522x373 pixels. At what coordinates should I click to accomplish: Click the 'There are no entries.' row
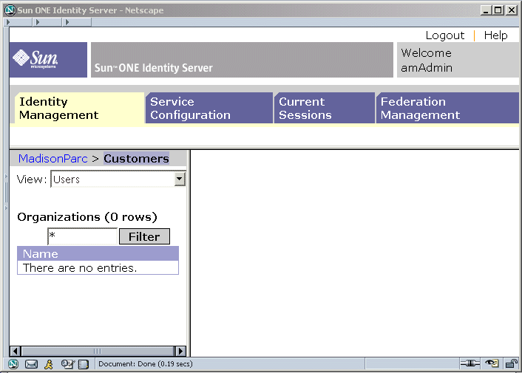[x=98, y=267]
